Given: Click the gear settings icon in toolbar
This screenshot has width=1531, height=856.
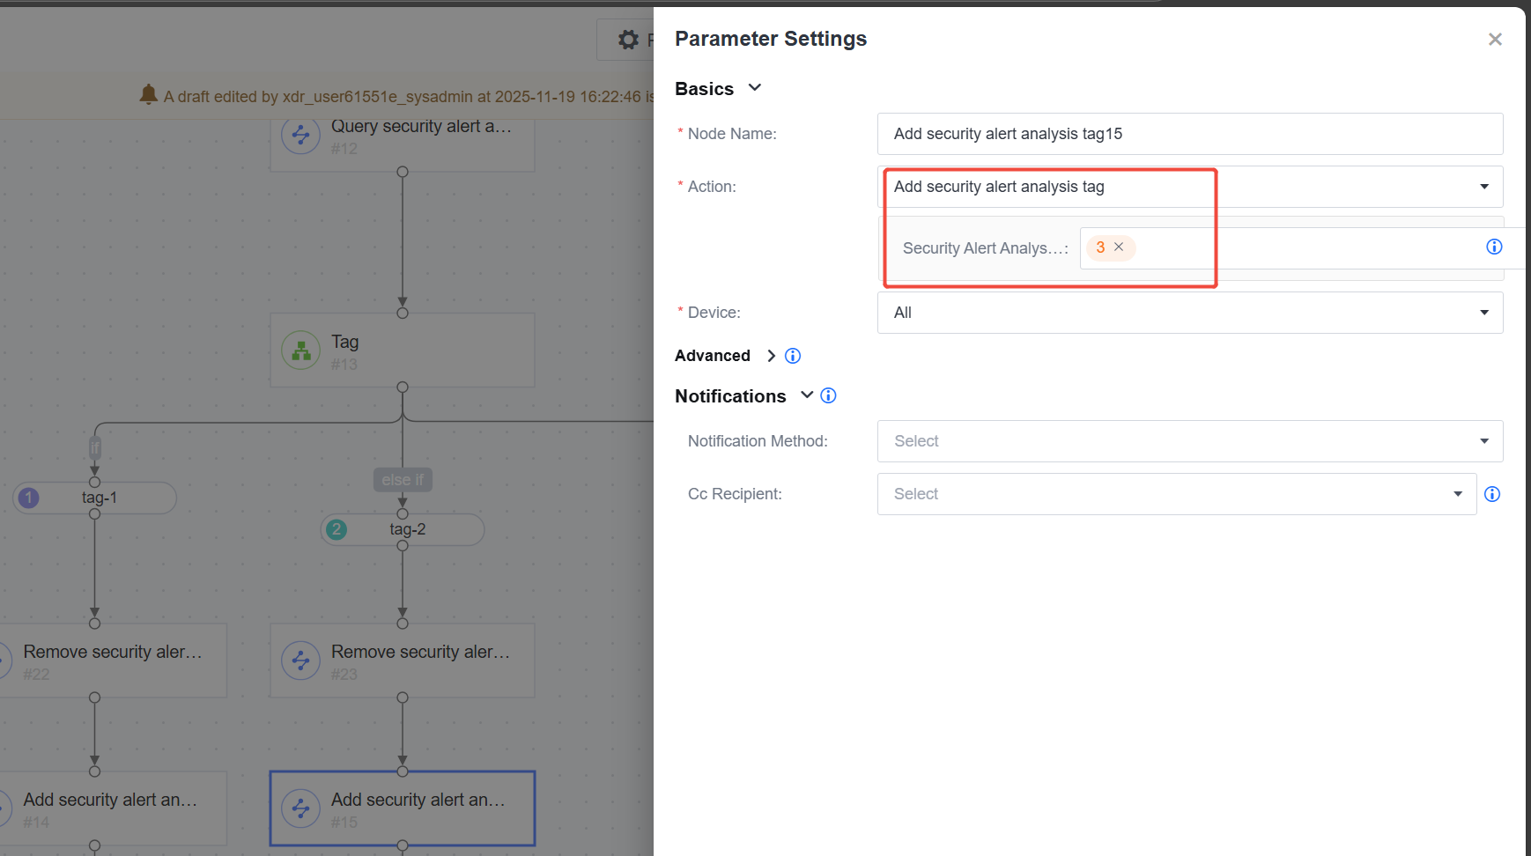Looking at the screenshot, I should [628, 40].
